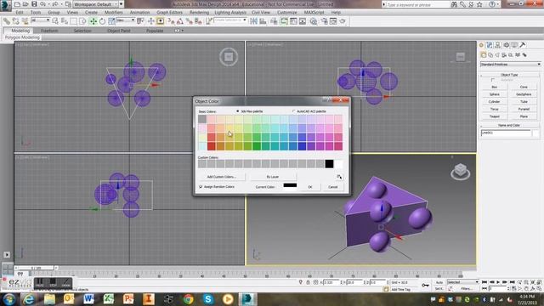The width and height of the screenshot is (544, 306).
Task: Open the Rendering menu
Action: tap(199, 12)
